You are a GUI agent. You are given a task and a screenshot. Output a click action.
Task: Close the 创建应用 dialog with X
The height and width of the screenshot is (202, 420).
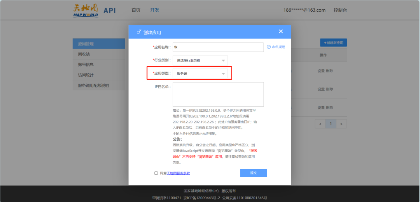[x=281, y=32]
